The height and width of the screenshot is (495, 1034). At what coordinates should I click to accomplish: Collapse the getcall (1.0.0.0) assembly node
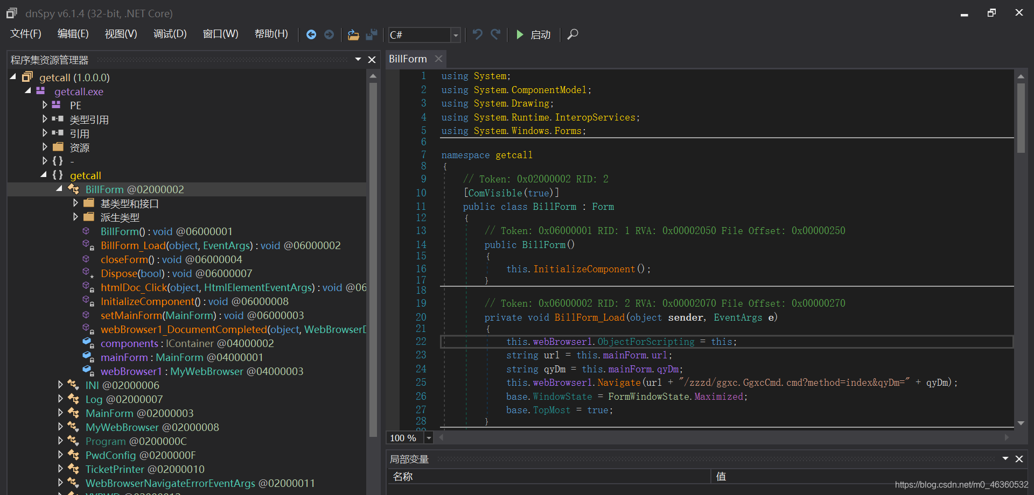pyautogui.click(x=13, y=77)
